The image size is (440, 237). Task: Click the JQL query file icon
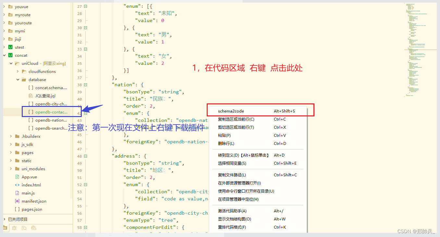[x=31, y=96]
